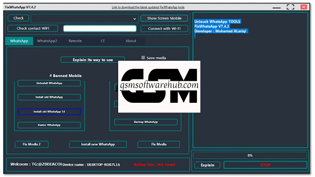
Task: Enable the Save media checkbox
Action: click(x=143, y=58)
